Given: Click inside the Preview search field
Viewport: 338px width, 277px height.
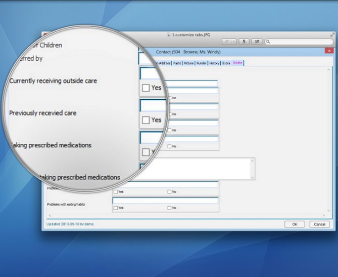Looking at the screenshot, I should click(299, 42).
